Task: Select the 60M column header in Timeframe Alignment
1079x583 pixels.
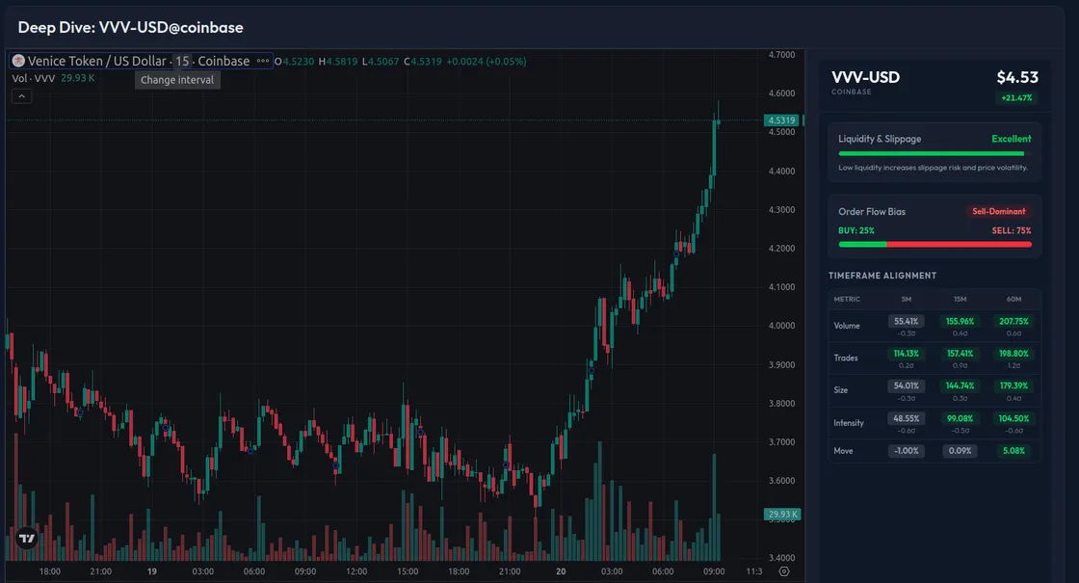Action: click(1012, 299)
